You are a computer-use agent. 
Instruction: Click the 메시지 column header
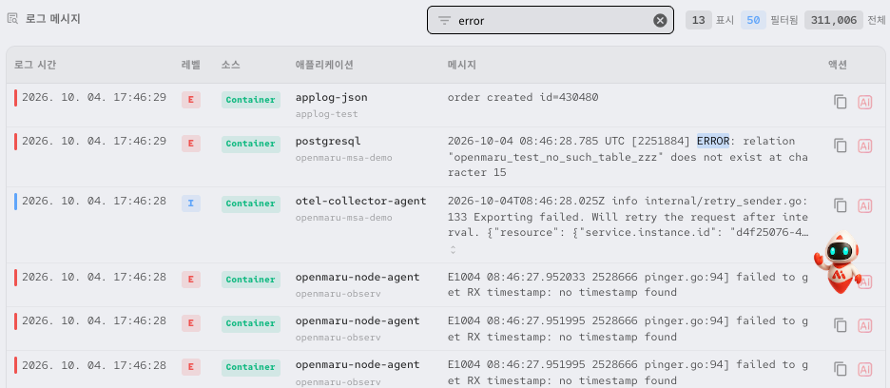coord(461,65)
